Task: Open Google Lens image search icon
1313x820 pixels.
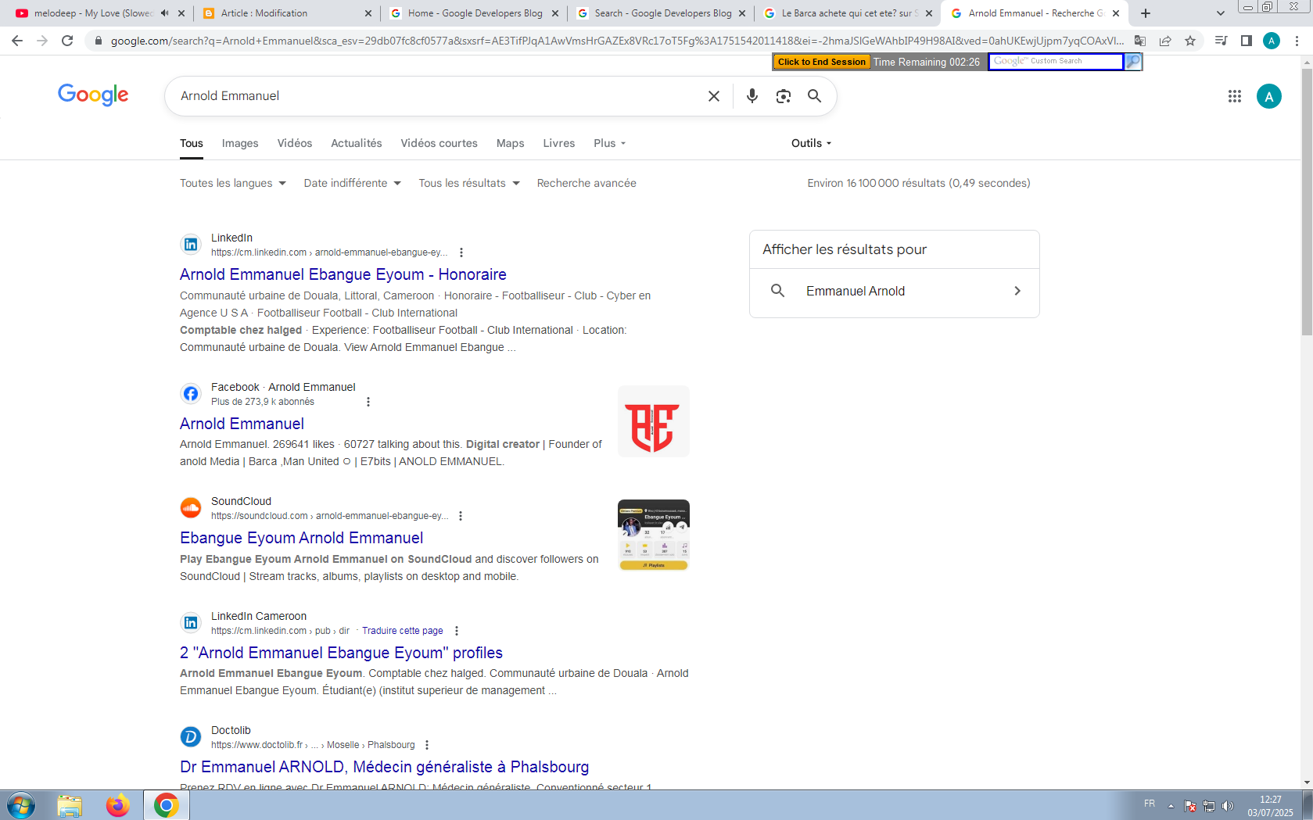Action: pos(783,96)
